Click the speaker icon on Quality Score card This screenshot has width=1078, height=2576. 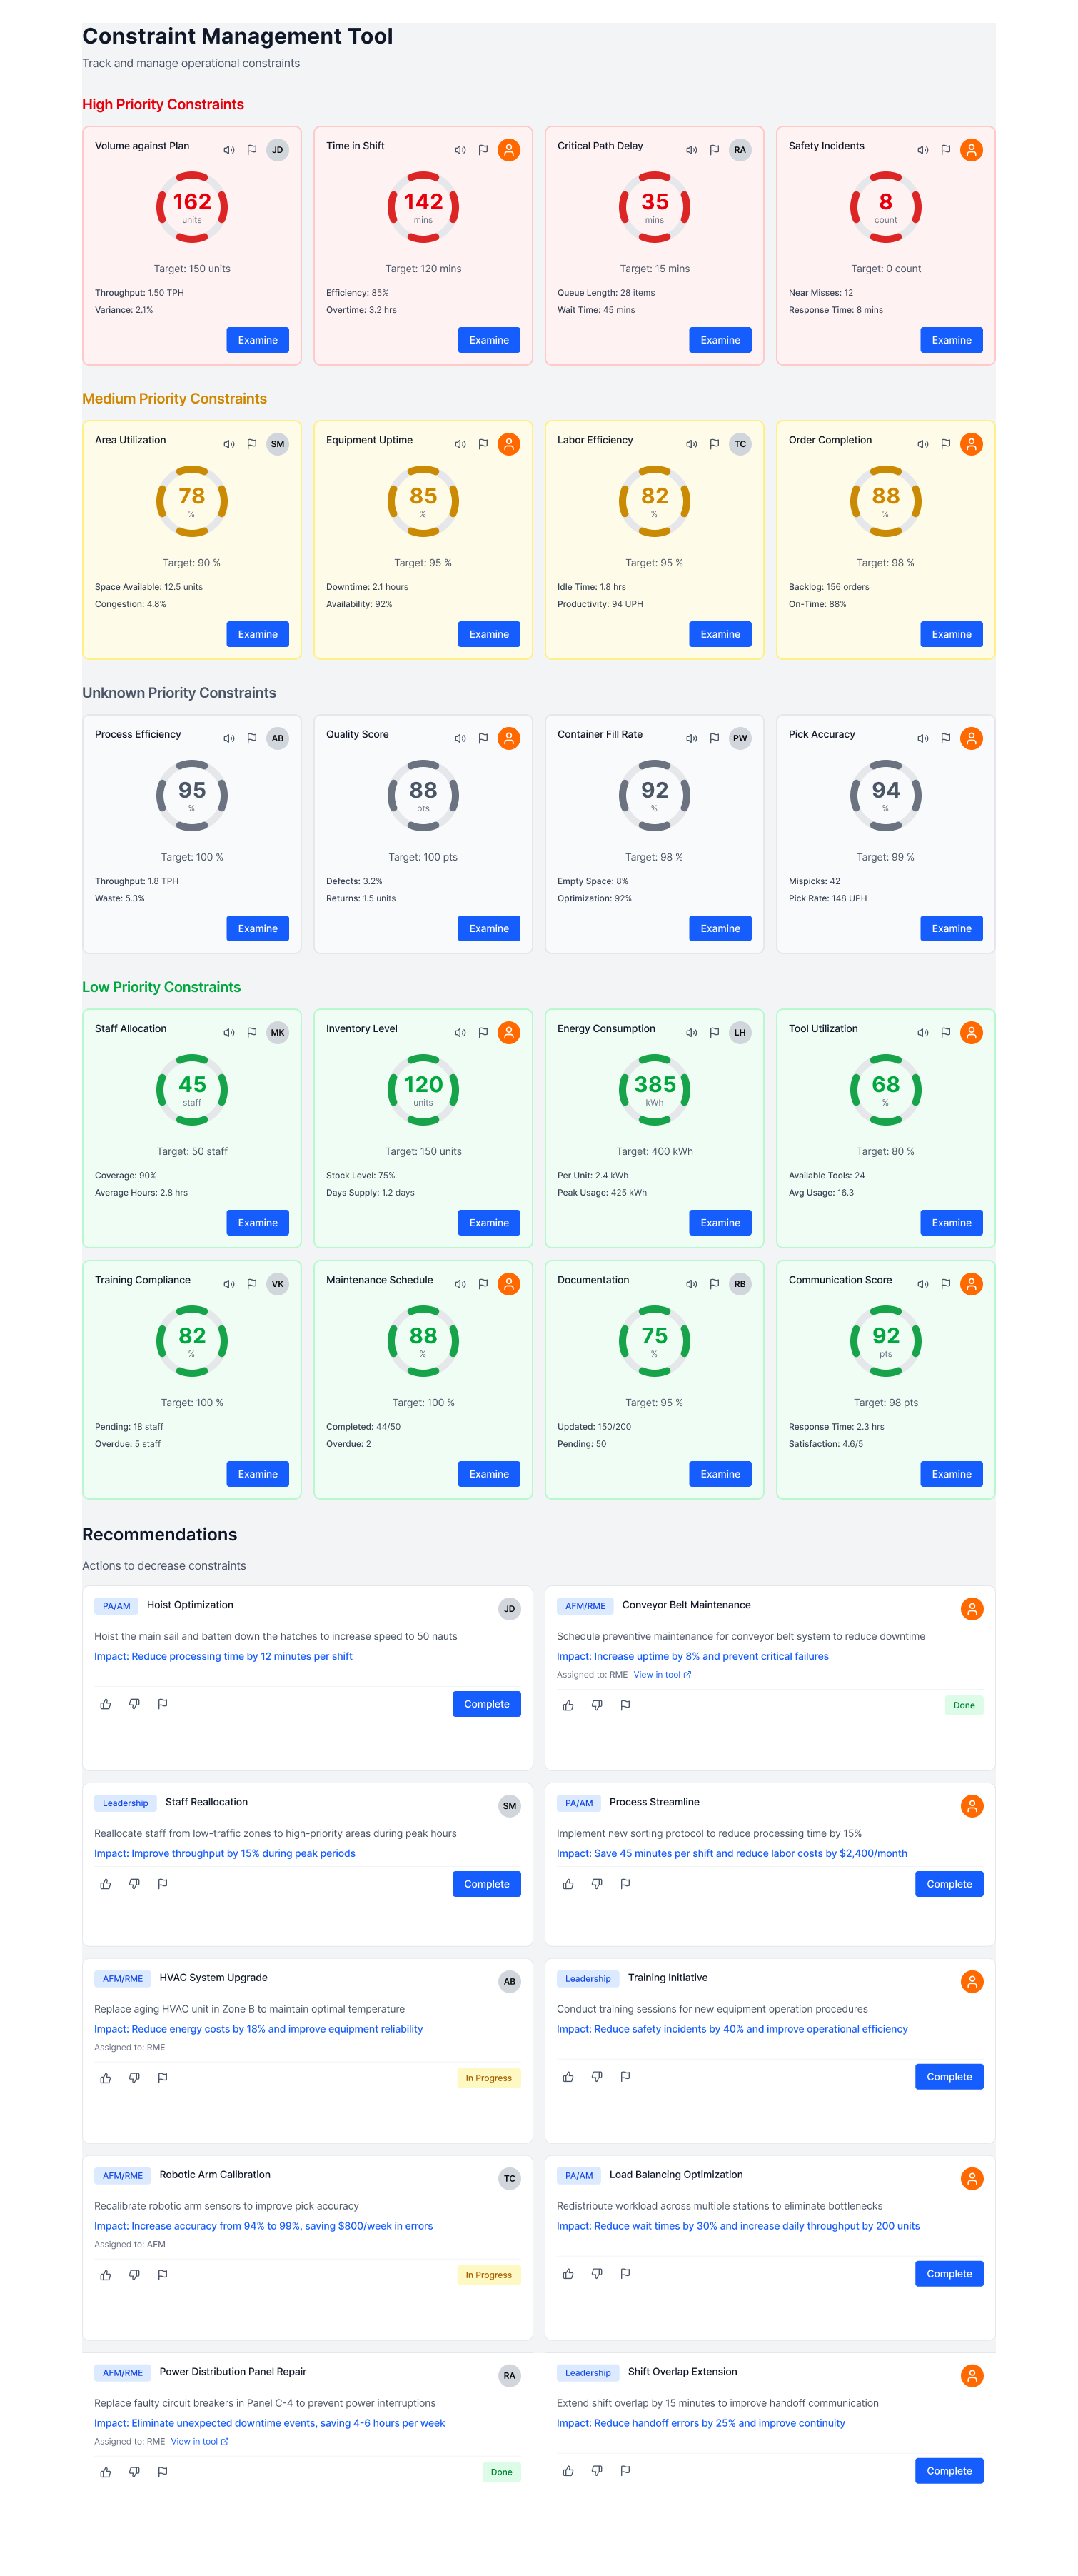460,738
